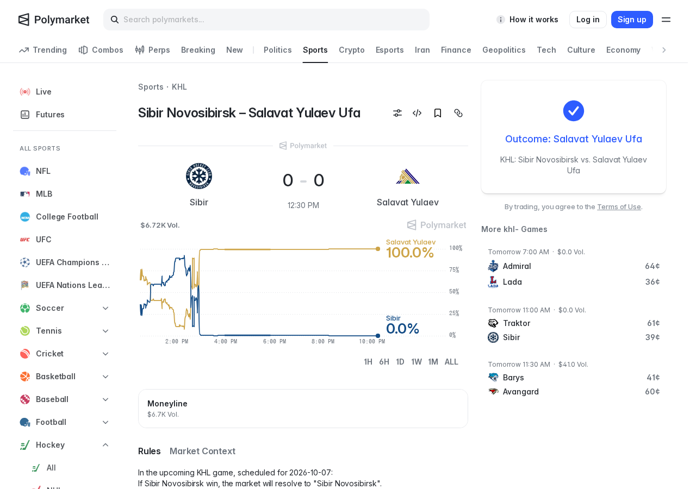The height and width of the screenshot is (489, 696).
Task: Click the Sibir team logo
Action: point(199,176)
